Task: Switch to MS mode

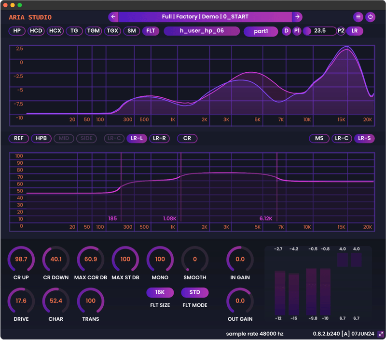Action: 319,138
